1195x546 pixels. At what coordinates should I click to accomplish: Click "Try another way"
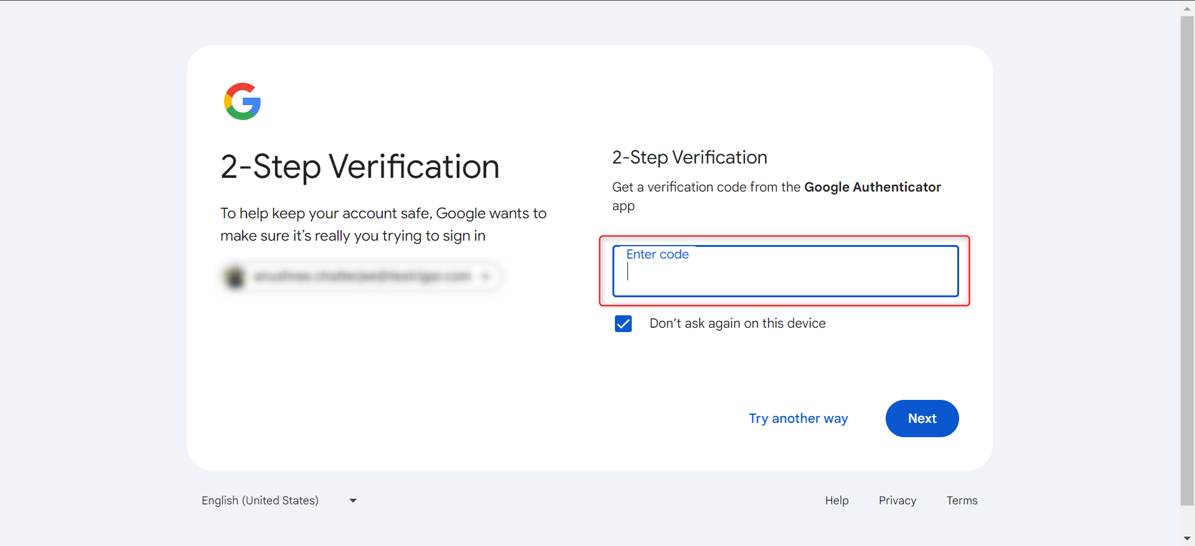click(x=798, y=419)
